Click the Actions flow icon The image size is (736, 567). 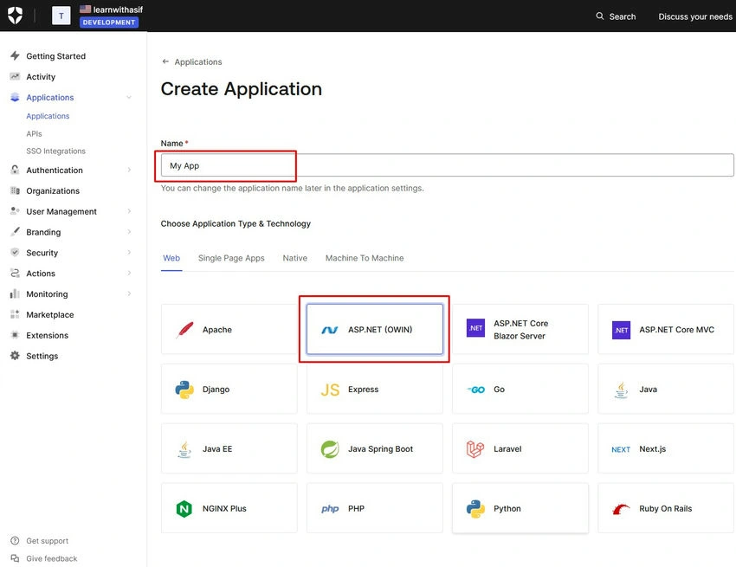[x=15, y=274]
